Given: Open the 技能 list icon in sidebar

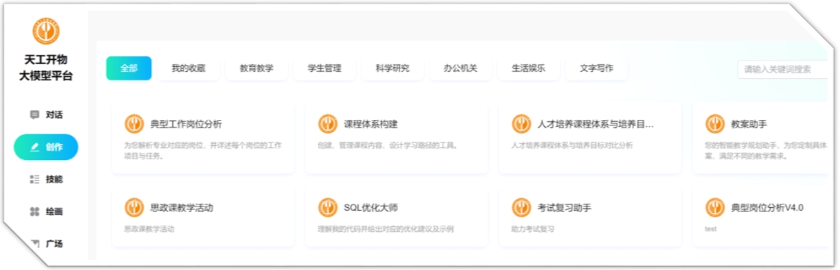Looking at the screenshot, I should [x=35, y=180].
